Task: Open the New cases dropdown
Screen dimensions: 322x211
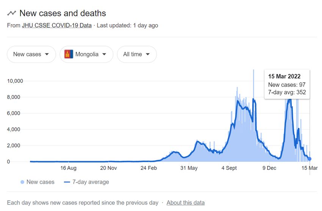Action: (31, 54)
